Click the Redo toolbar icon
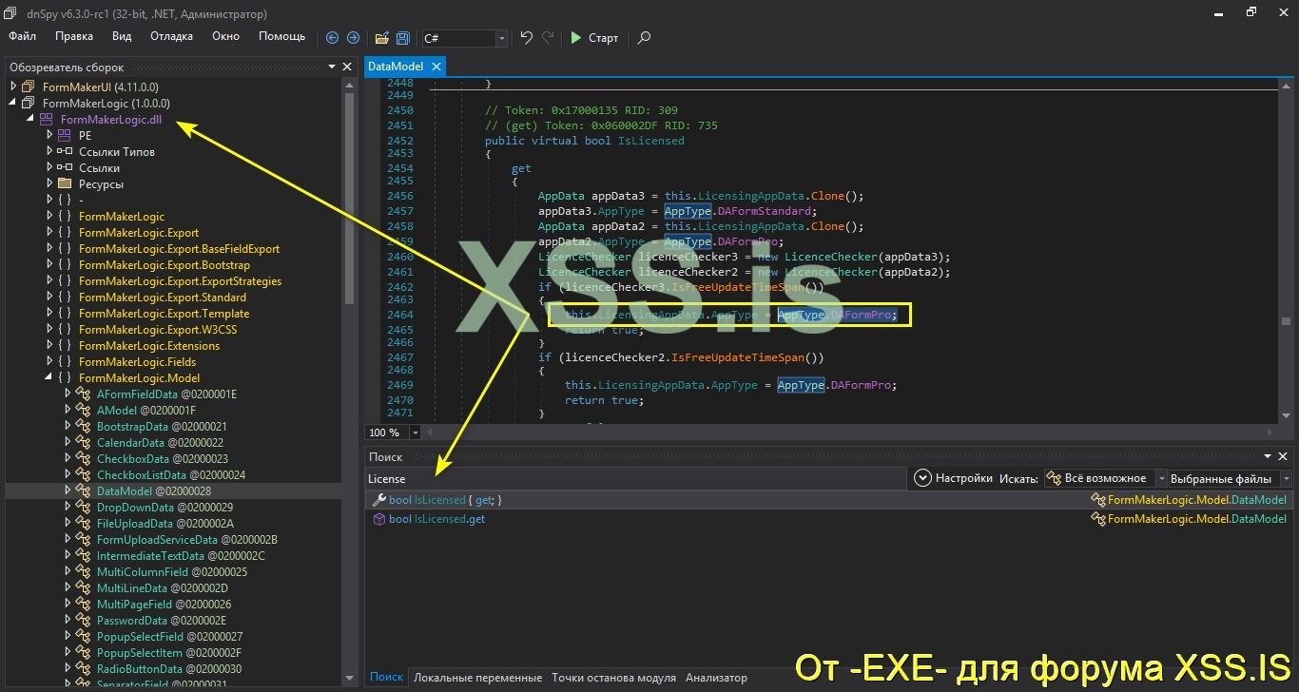The width and height of the screenshot is (1299, 692). [548, 38]
